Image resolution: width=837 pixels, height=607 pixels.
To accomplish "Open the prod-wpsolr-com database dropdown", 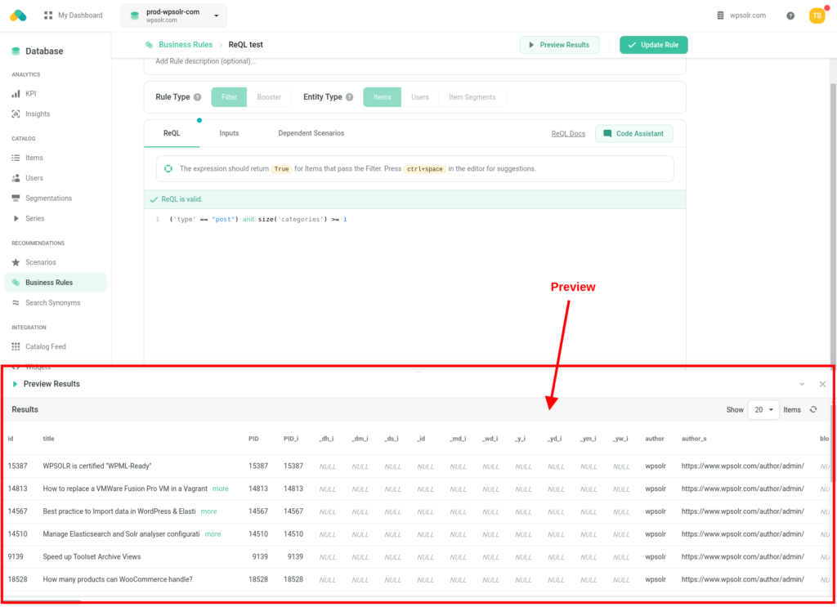I will (173, 16).
